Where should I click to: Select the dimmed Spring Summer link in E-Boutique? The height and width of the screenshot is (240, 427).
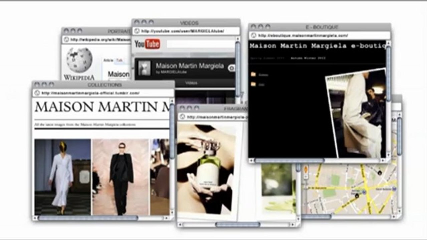tap(268, 58)
